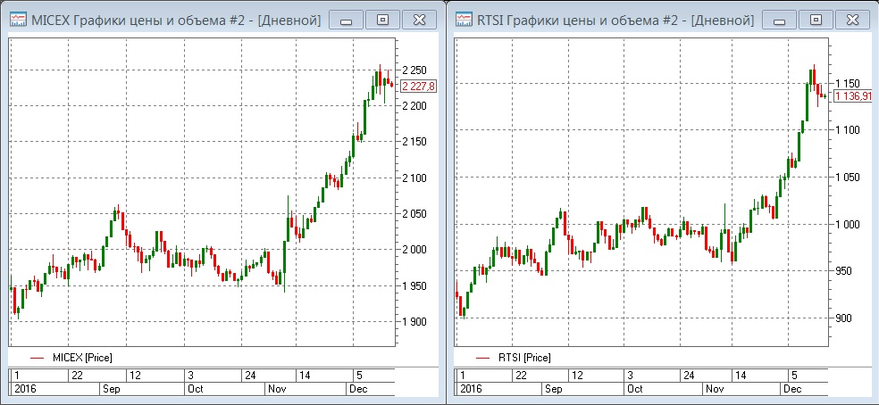The image size is (879, 405).
Task: Click the red line swatch in MICEX legend
Action: [x=37, y=358]
